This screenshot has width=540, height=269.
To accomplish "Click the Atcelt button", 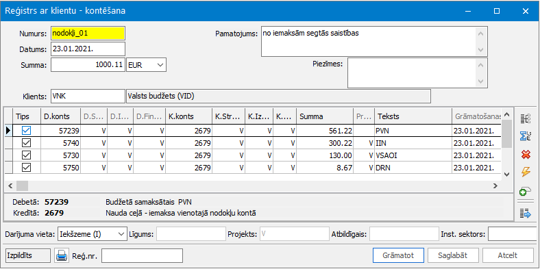I will (508, 255).
